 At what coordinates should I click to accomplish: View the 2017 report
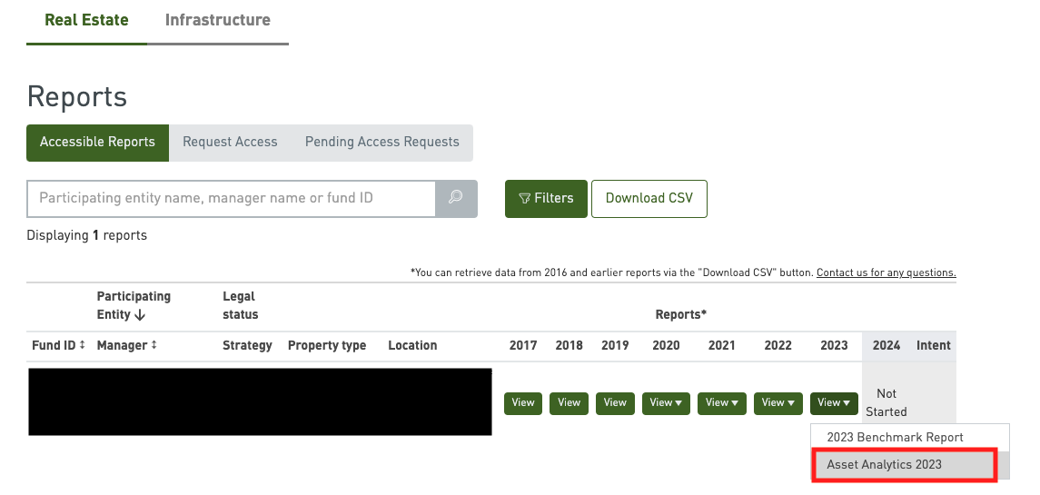coord(523,403)
